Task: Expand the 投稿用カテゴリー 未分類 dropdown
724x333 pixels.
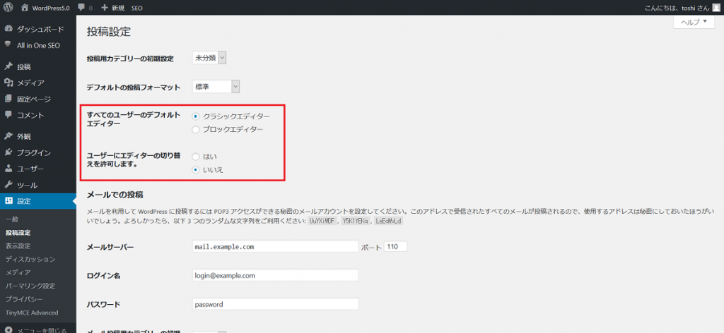Action: point(209,58)
